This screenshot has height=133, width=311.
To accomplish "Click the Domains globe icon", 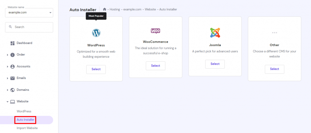I will 12,90.
